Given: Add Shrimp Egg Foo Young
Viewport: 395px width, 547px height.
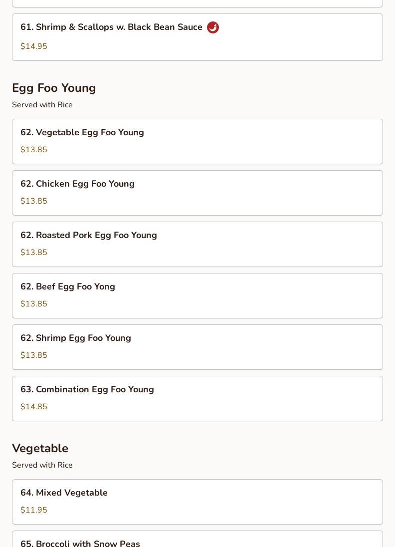Looking at the screenshot, I should (76, 338).
